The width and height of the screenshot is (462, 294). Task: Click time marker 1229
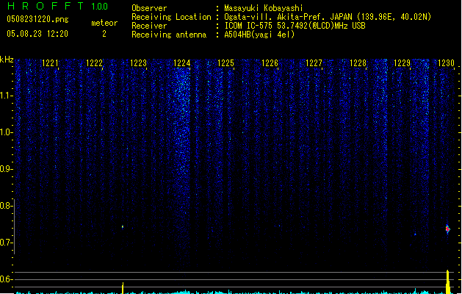pyautogui.click(x=402, y=63)
